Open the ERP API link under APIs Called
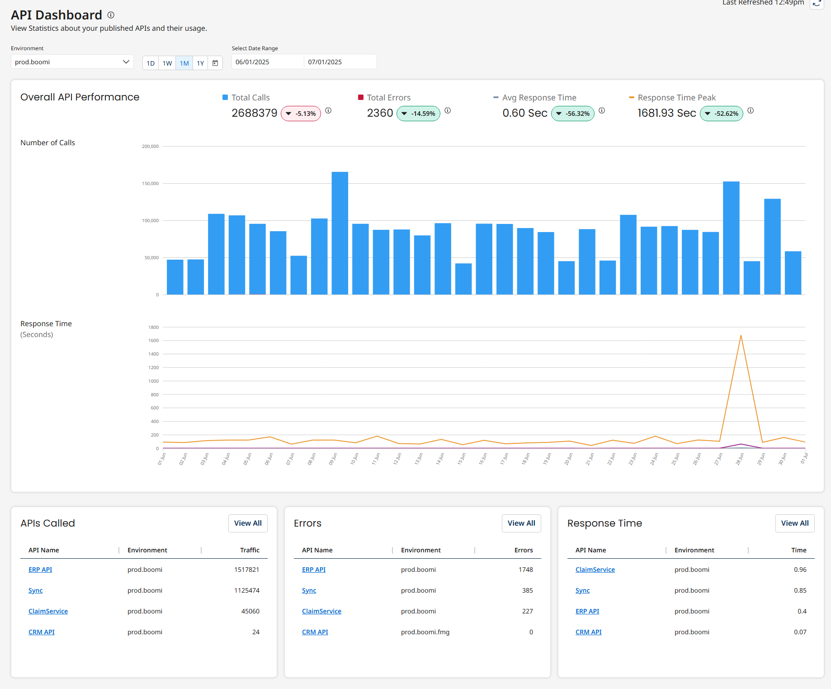Screen dimensions: 831x689 [x=40, y=569]
